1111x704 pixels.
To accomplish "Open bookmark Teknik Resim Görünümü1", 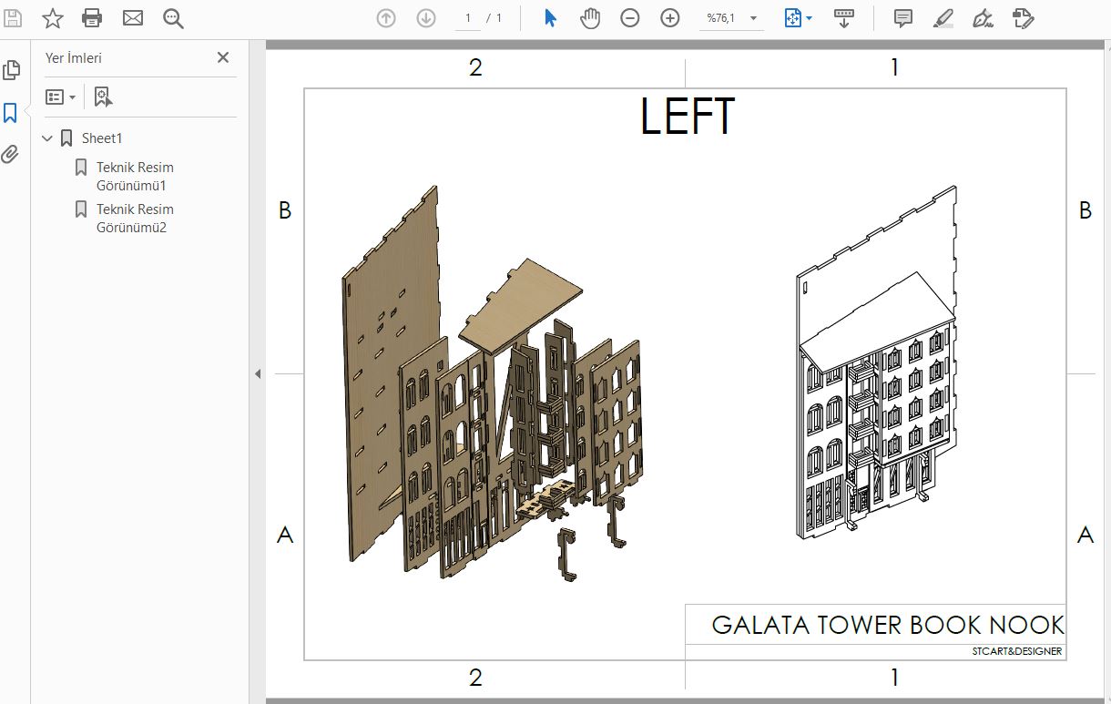I will (x=135, y=176).
